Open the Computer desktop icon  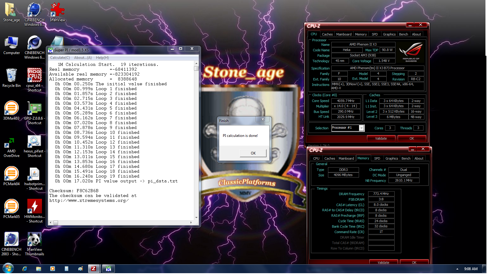coord(12,46)
